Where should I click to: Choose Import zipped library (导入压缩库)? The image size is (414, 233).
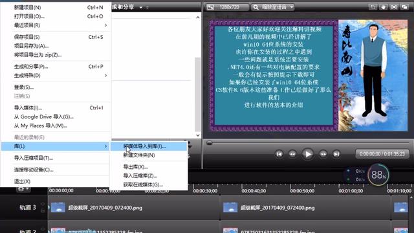pos(149,175)
